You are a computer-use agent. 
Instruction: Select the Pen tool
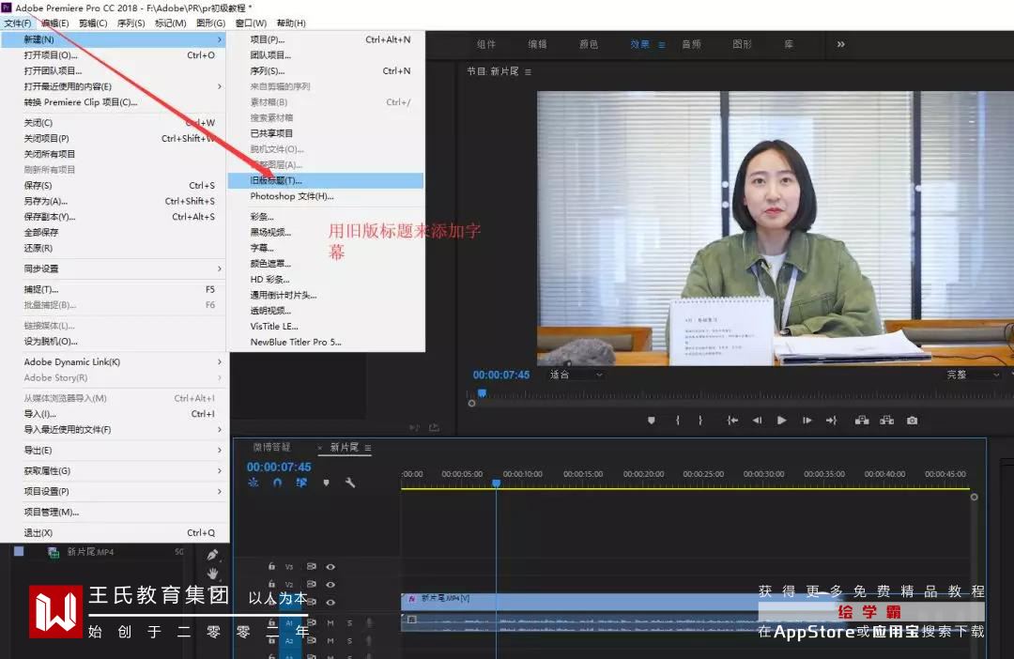pos(212,554)
